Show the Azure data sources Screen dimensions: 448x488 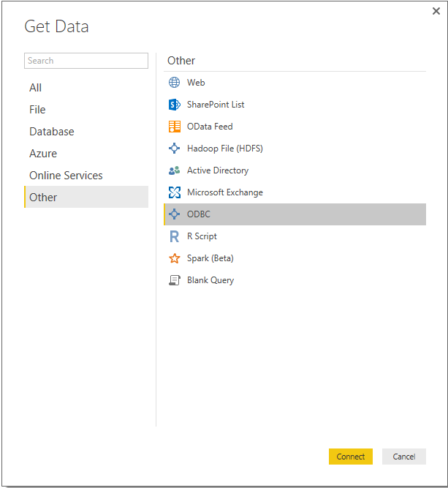pyautogui.click(x=43, y=154)
